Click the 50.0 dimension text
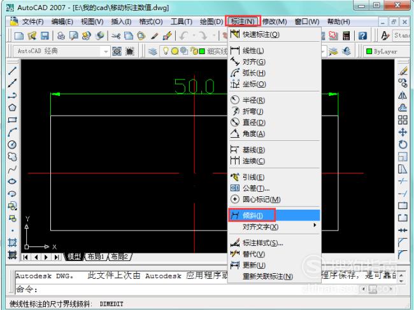Viewport: 414px width, 310px height. [x=194, y=86]
